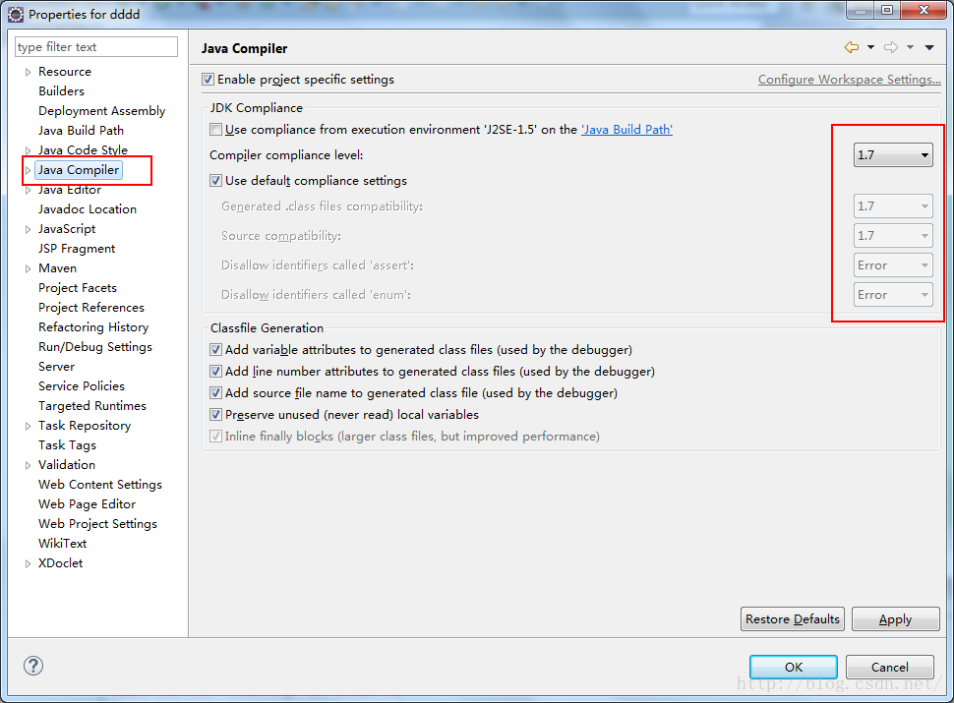Open the forward history dropdown arrow
The image size is (954, 703).
pos(910,47)
